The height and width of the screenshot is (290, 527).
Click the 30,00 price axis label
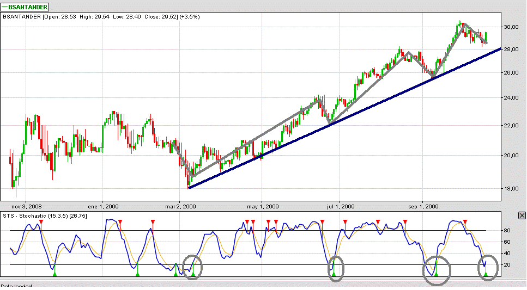pyautogui.click(x=511, y=27)
